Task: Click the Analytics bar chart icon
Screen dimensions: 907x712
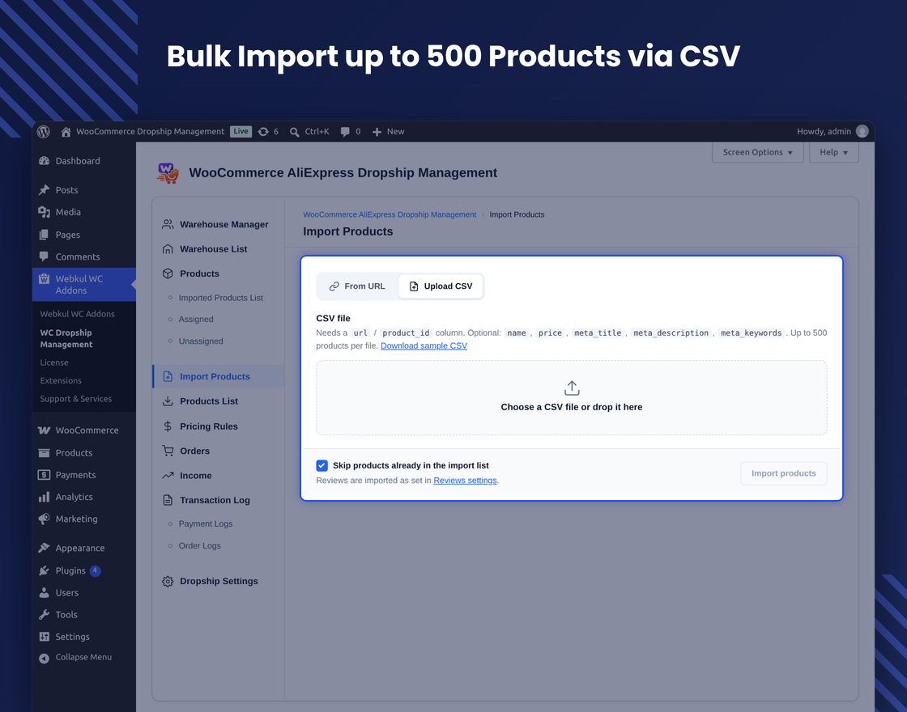Action: pyautogui.click(x=44, y=497)
